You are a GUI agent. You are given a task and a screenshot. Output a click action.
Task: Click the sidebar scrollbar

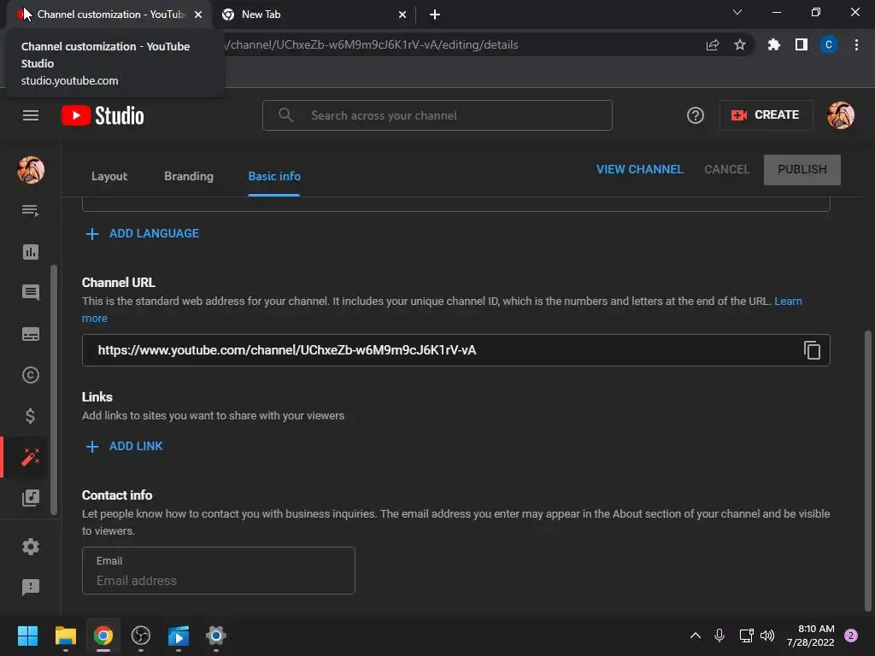[x=54, y=389]
